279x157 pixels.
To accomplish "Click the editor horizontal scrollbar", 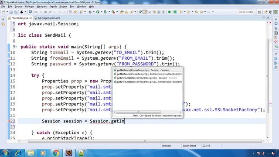I will coord(145,141).
